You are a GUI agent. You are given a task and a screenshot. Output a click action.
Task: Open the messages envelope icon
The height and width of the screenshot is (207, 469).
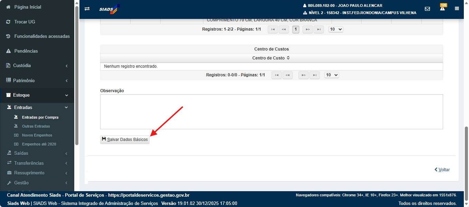pos(427,9)
